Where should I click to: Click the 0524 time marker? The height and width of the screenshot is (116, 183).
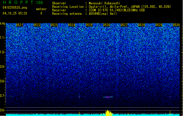point(72,25)
